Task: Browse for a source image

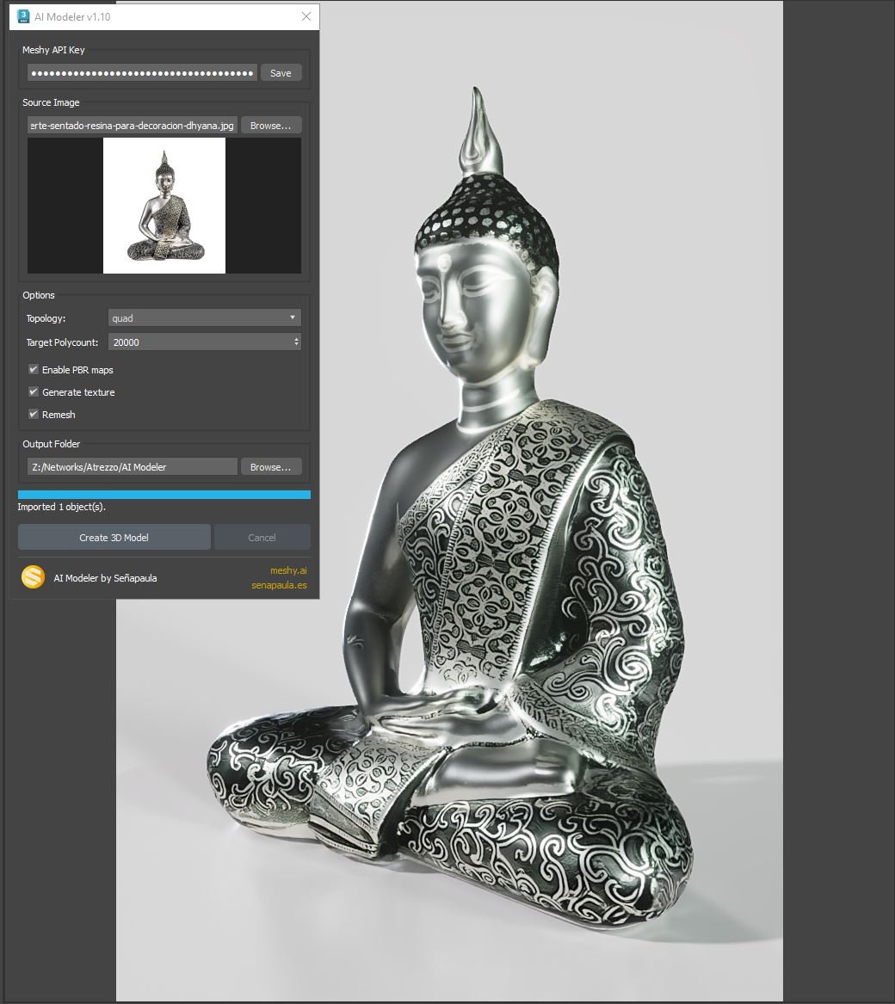Action: tap(270, 126)
